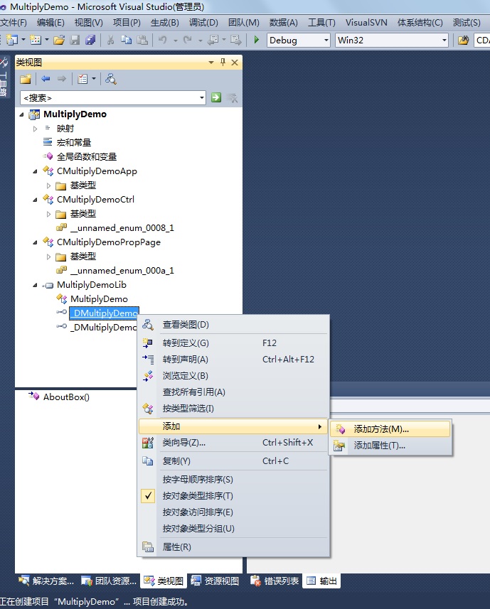
Task: Switch to the 团队资源 tab
Action: [109, 581]
